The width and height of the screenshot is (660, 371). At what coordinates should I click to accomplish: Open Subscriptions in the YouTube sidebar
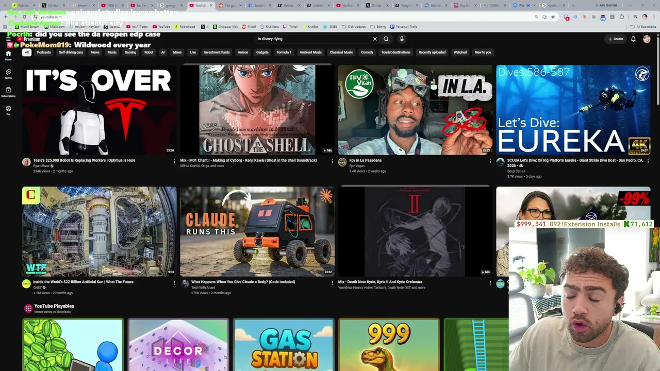(8, 92)
